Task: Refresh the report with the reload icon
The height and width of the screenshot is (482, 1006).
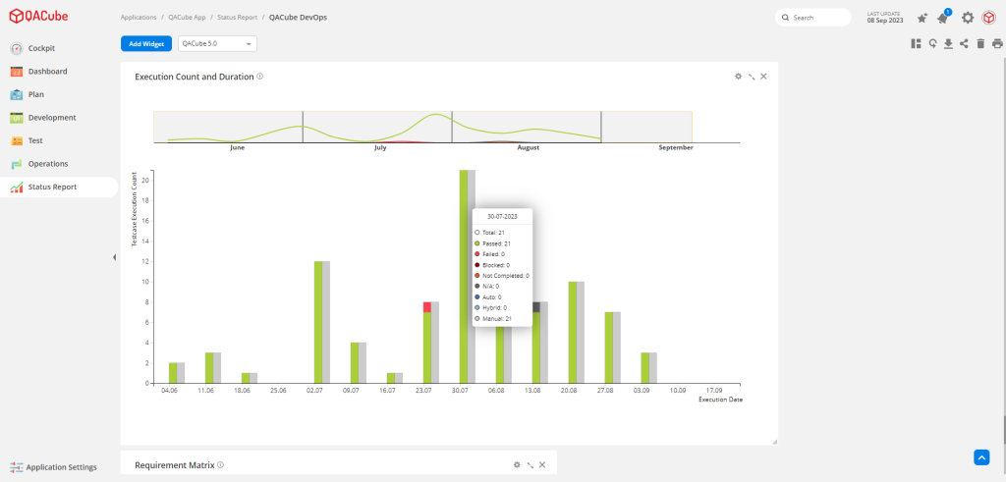Action: tap(932, 43)
